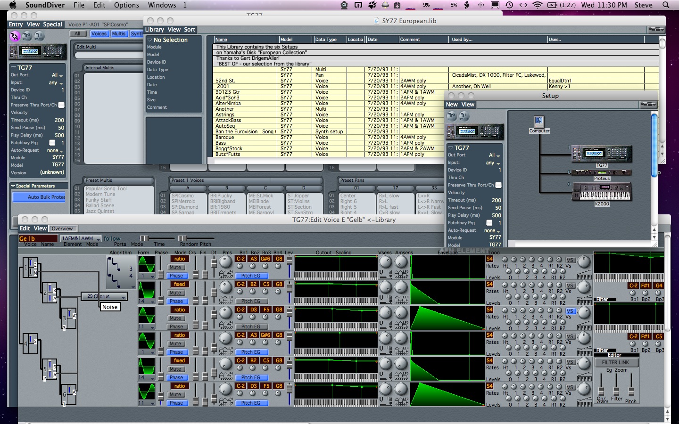Click the Auto Bulk Protect button
This screenshot has width=679, height=424.
(39, 197)
